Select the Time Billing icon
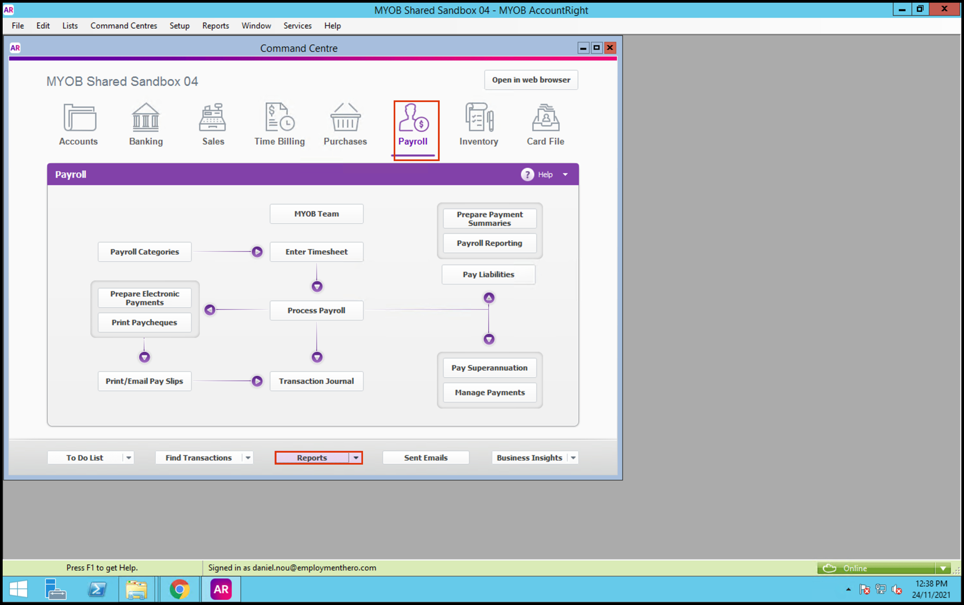 point(279,118)
